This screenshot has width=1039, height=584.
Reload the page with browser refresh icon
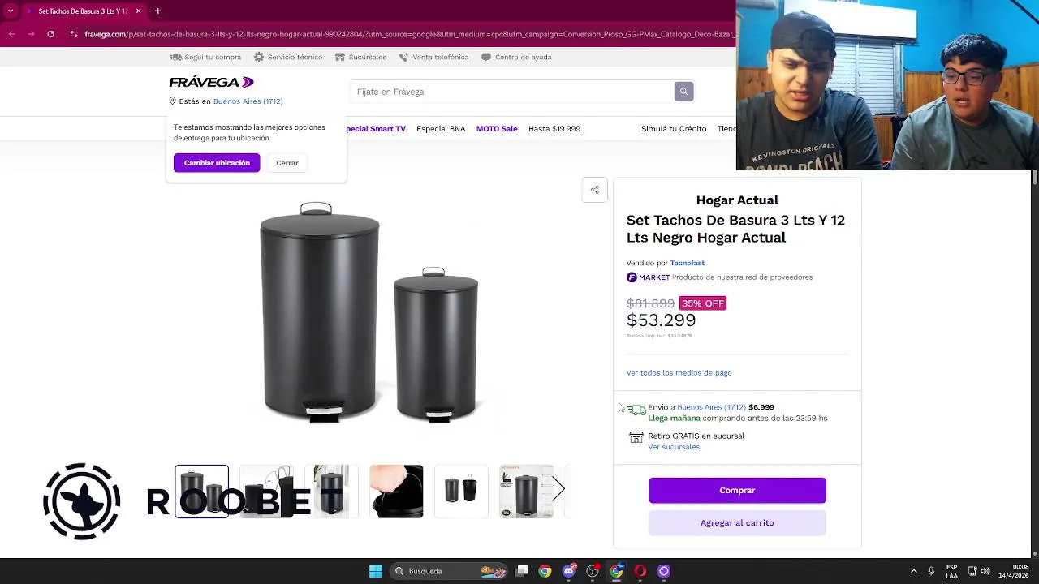pyautogui.click(x=50, y=34)
